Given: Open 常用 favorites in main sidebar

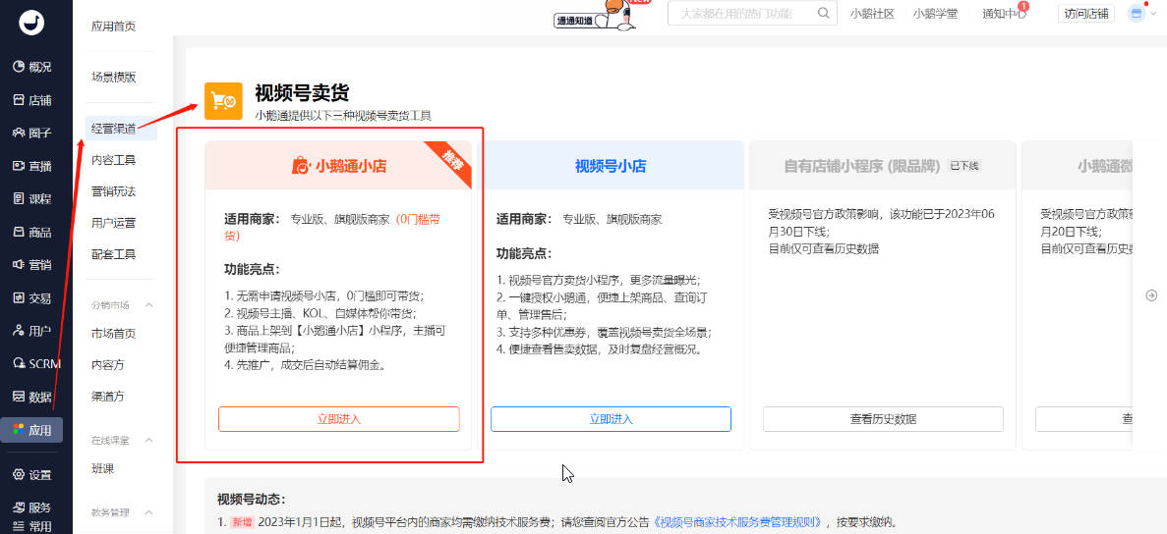Looking at the screenshot, I should (x=32, y=526).
